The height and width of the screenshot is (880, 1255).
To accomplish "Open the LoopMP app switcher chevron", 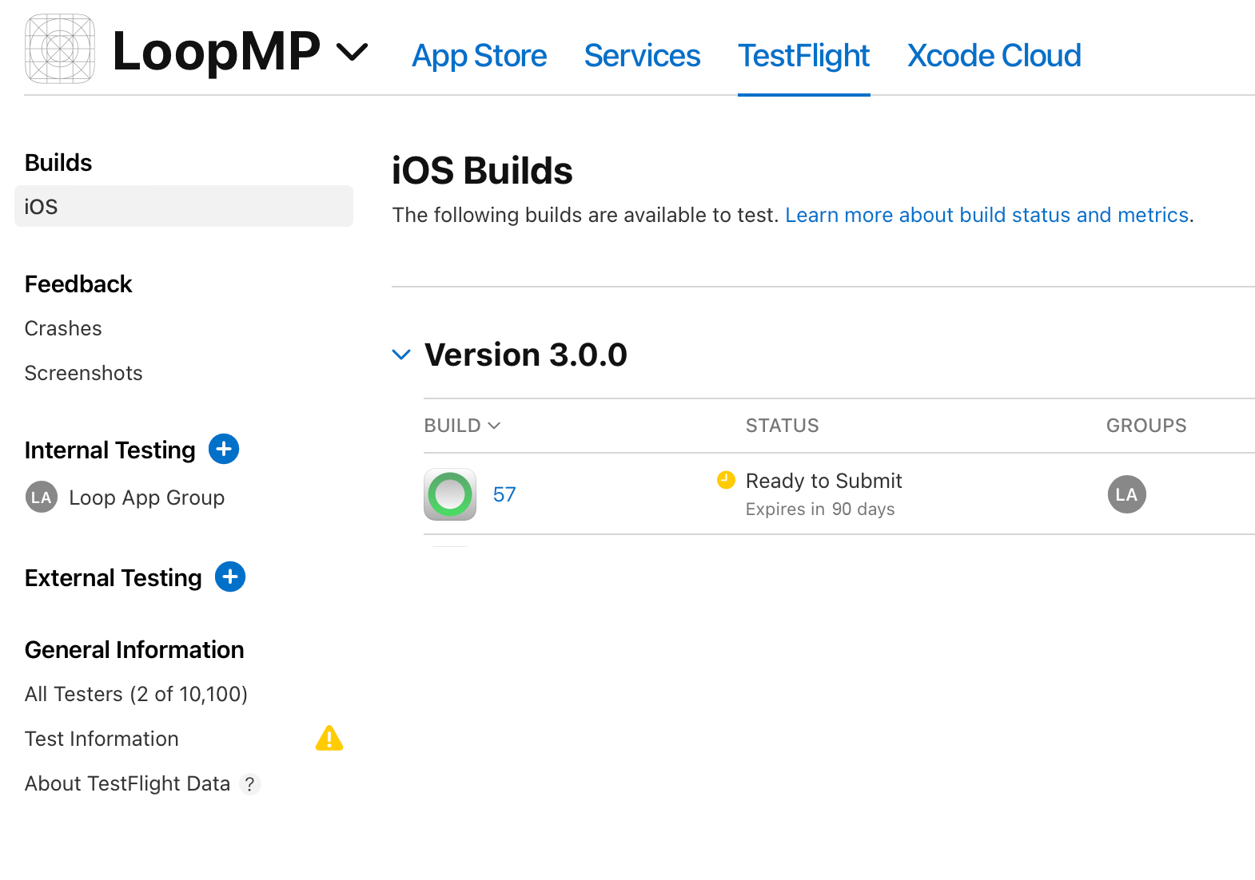I will (x=352, y=53).
